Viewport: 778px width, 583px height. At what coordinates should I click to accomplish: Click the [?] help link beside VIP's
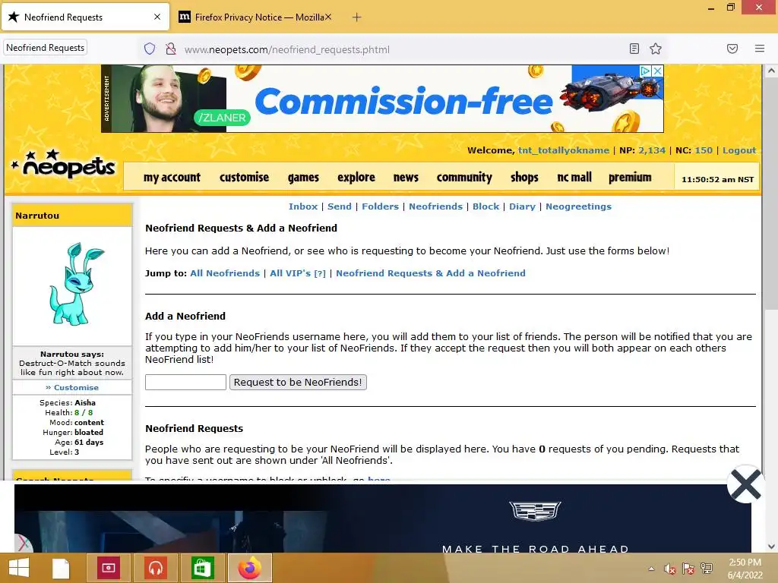click(x=320, y=273)
